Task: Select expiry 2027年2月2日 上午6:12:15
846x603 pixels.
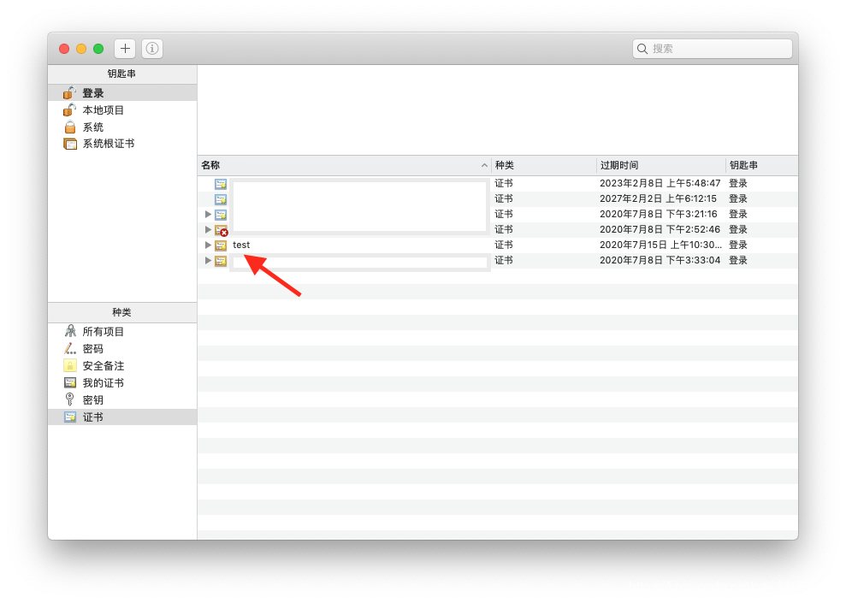Action: coord(658,198)
